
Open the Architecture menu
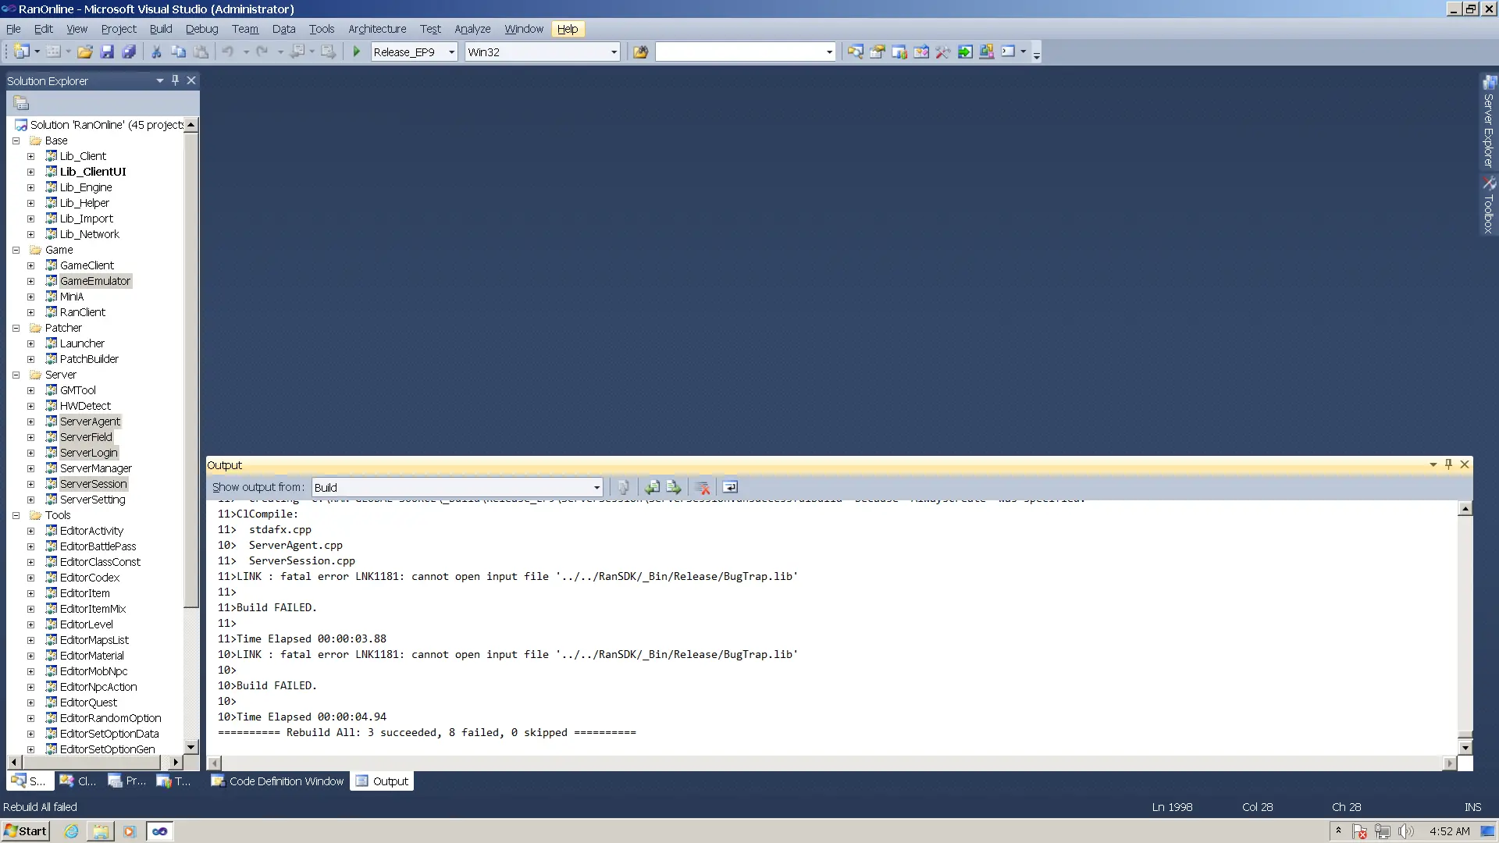pos(377,29)
